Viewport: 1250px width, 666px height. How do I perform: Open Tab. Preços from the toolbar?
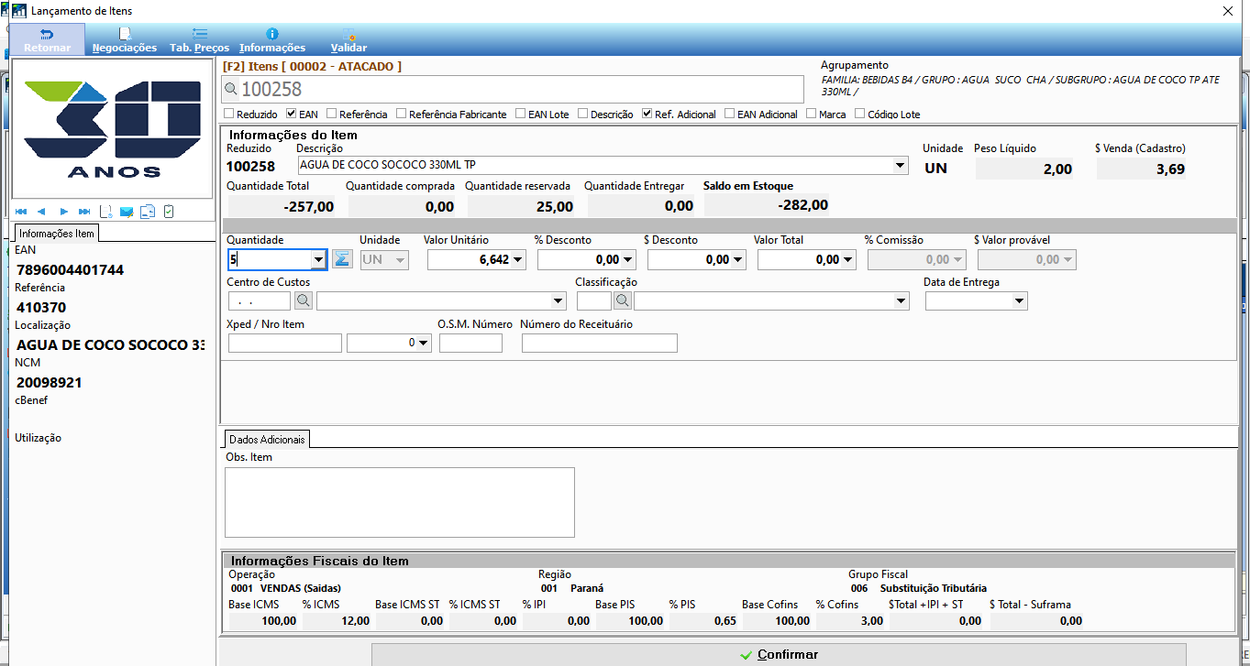click(x=199, y=39)
